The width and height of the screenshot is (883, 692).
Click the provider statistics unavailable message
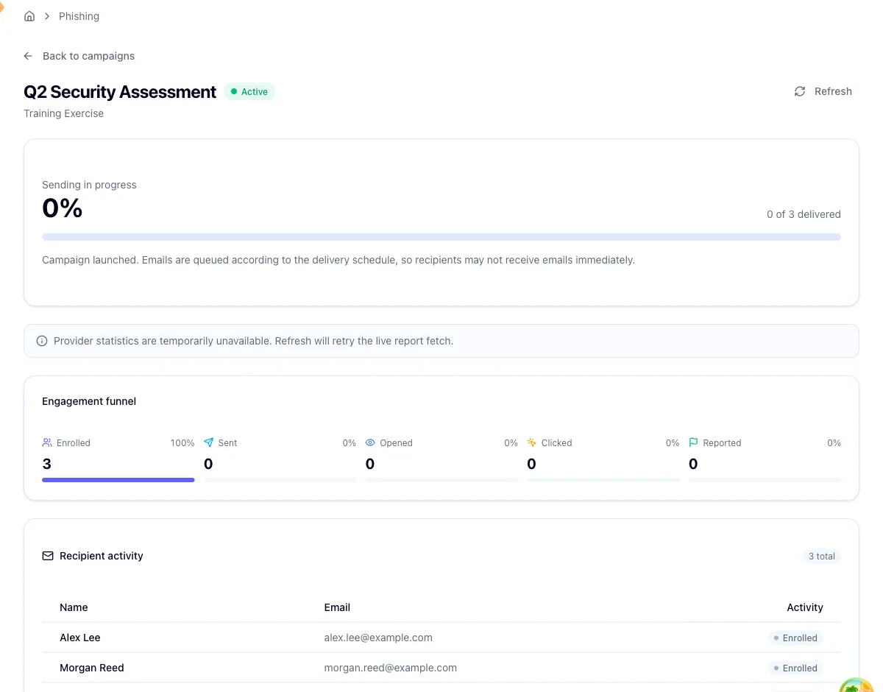(253, 341)
